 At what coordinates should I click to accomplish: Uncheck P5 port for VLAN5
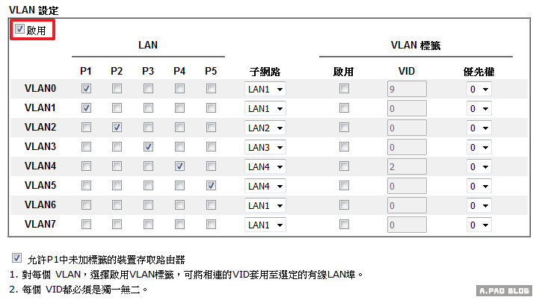pyautogui.click(x=211, y=185)
